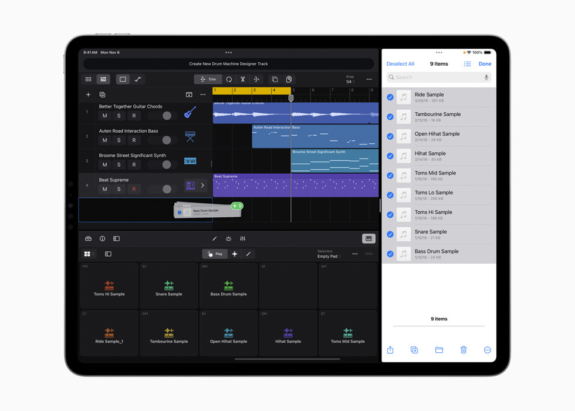Mute the Auten Road Interaction Bass track
This screenshot has height=411, width=575.
click(x=104, y=140)
